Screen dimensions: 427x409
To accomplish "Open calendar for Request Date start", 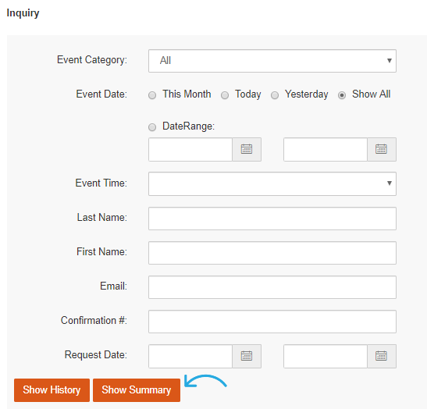I will (247, 356).
